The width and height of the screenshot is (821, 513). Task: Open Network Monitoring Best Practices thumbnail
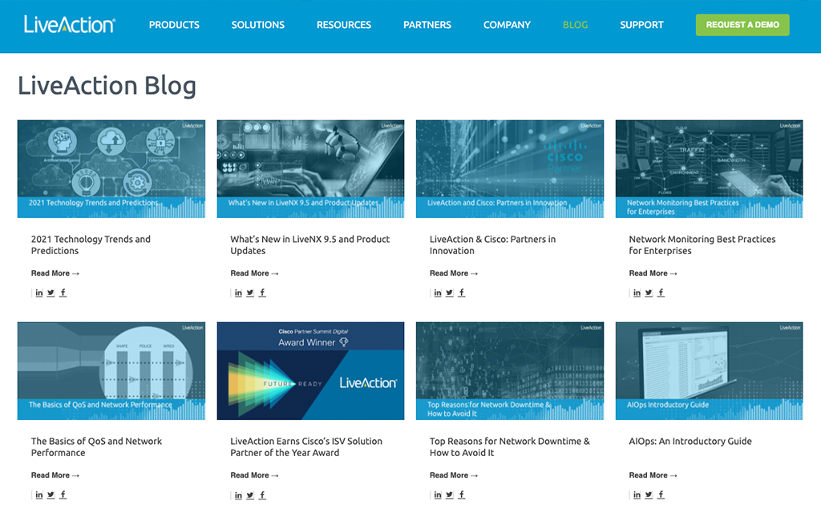click(x=709, y=168)
